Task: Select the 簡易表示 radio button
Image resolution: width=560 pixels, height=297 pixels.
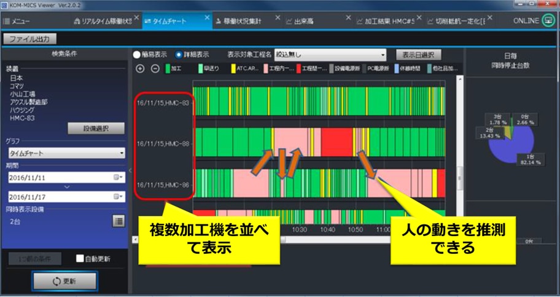Action: [x=137, y=54]
